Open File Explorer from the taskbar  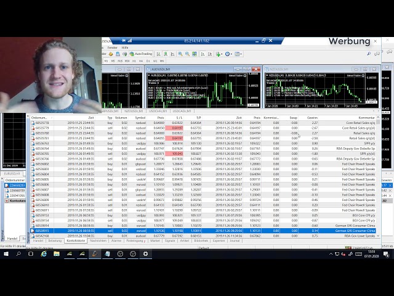pos(57,253)
